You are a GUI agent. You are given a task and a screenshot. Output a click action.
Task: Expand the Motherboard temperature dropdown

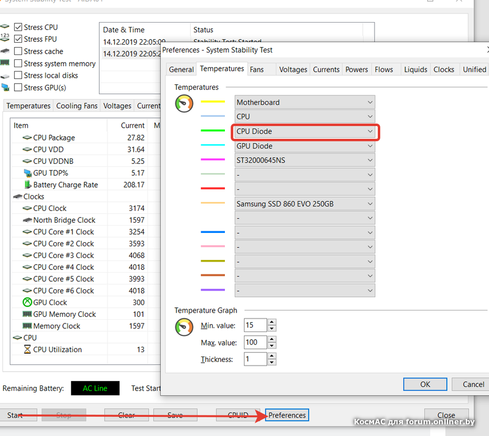[305, 102]
